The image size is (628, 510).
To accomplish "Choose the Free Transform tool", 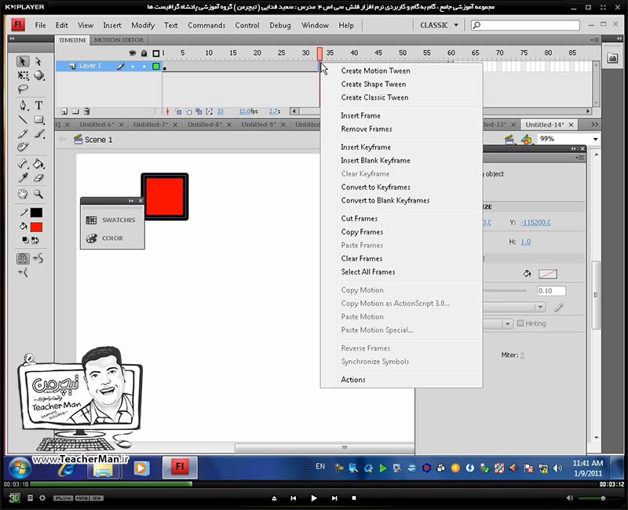I will coord(23,75).
